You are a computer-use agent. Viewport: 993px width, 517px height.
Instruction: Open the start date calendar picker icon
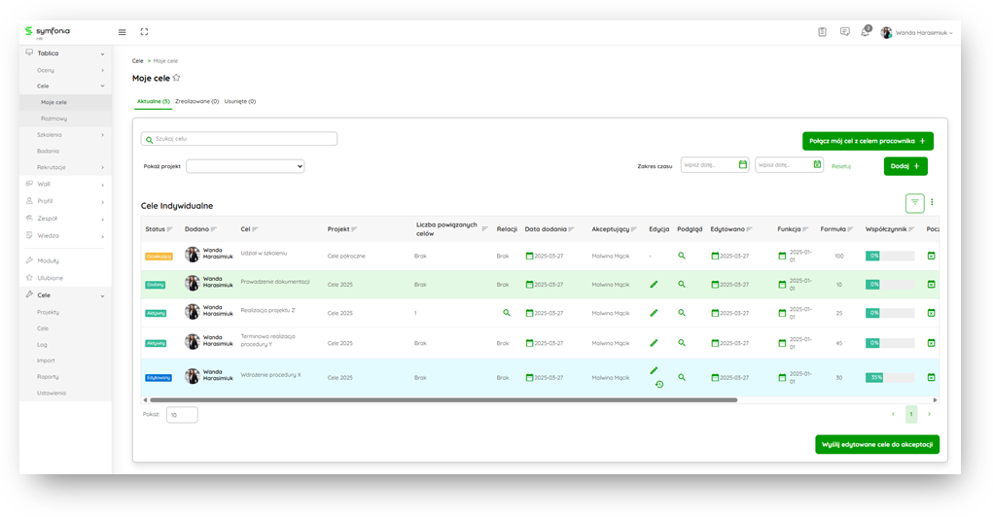tap(743, 164)
